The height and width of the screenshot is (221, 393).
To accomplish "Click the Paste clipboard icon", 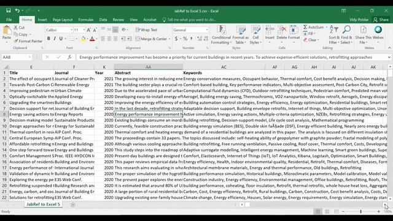I will (7, 31).
